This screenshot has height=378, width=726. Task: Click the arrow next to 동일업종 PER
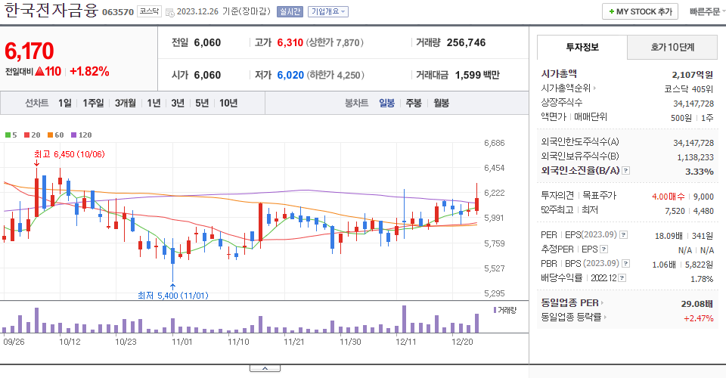point(603,303)
